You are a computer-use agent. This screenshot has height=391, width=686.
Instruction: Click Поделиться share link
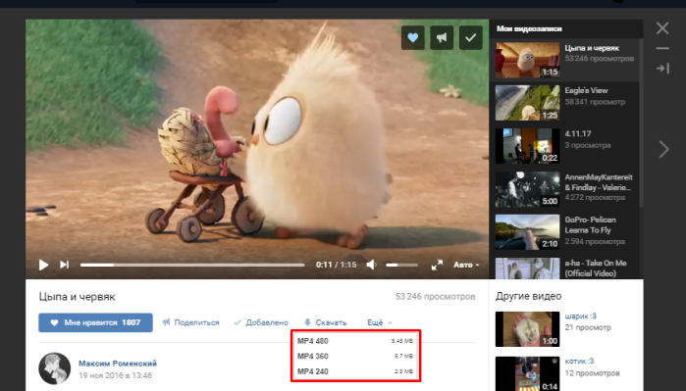[190, 322]
